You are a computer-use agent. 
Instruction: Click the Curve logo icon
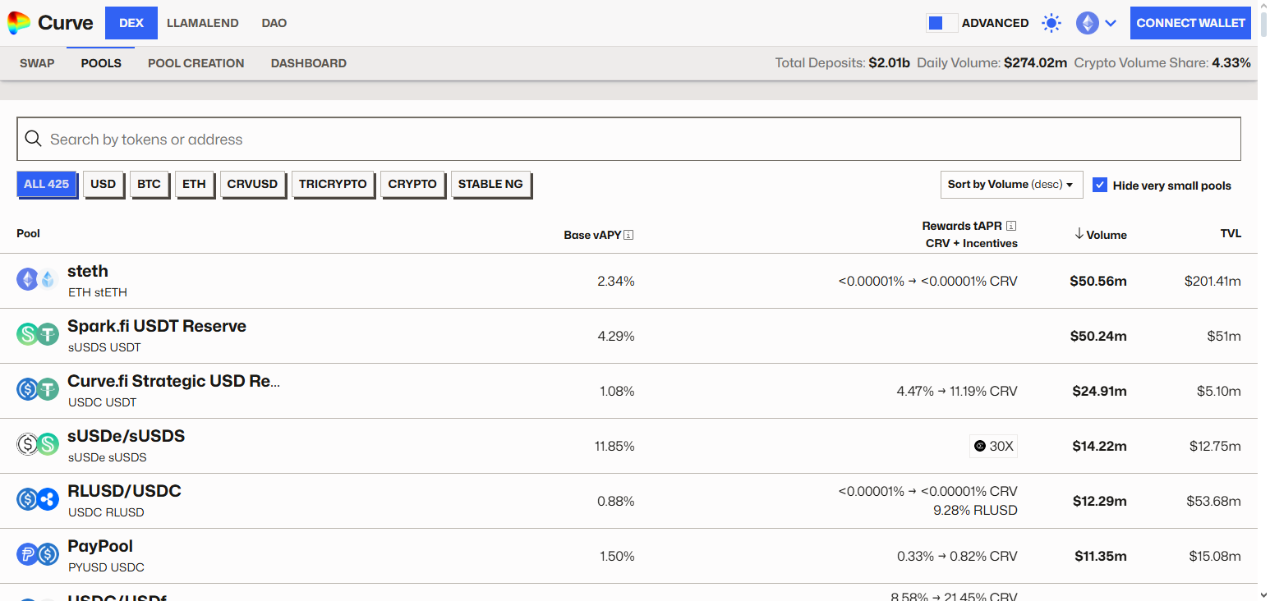19,23
